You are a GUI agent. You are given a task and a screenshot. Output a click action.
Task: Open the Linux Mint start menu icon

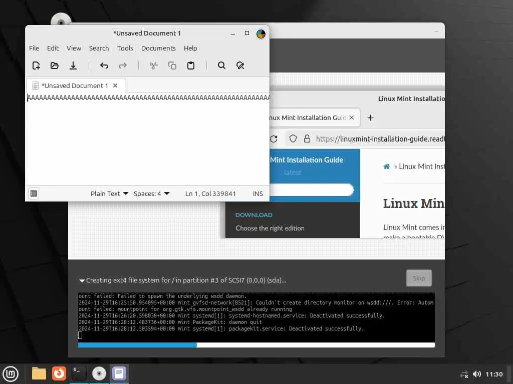(x=10, y=374)
